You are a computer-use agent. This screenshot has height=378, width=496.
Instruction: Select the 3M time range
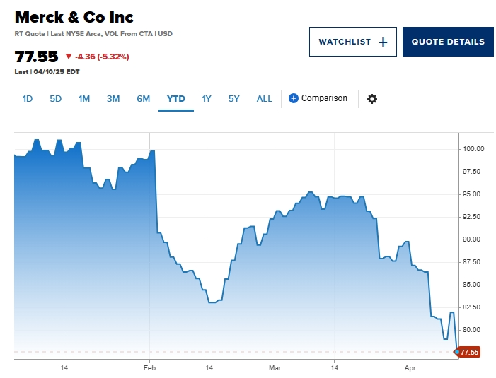pos(113,99)
